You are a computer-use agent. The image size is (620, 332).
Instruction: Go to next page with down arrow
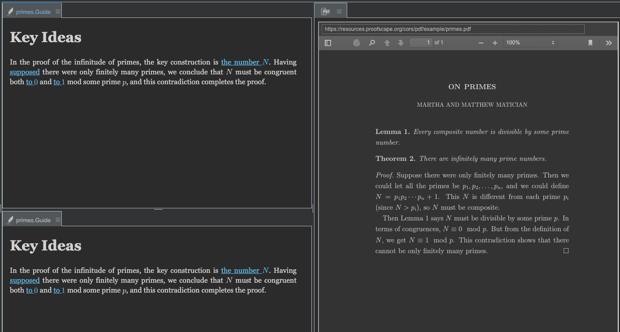click(401, 43)
